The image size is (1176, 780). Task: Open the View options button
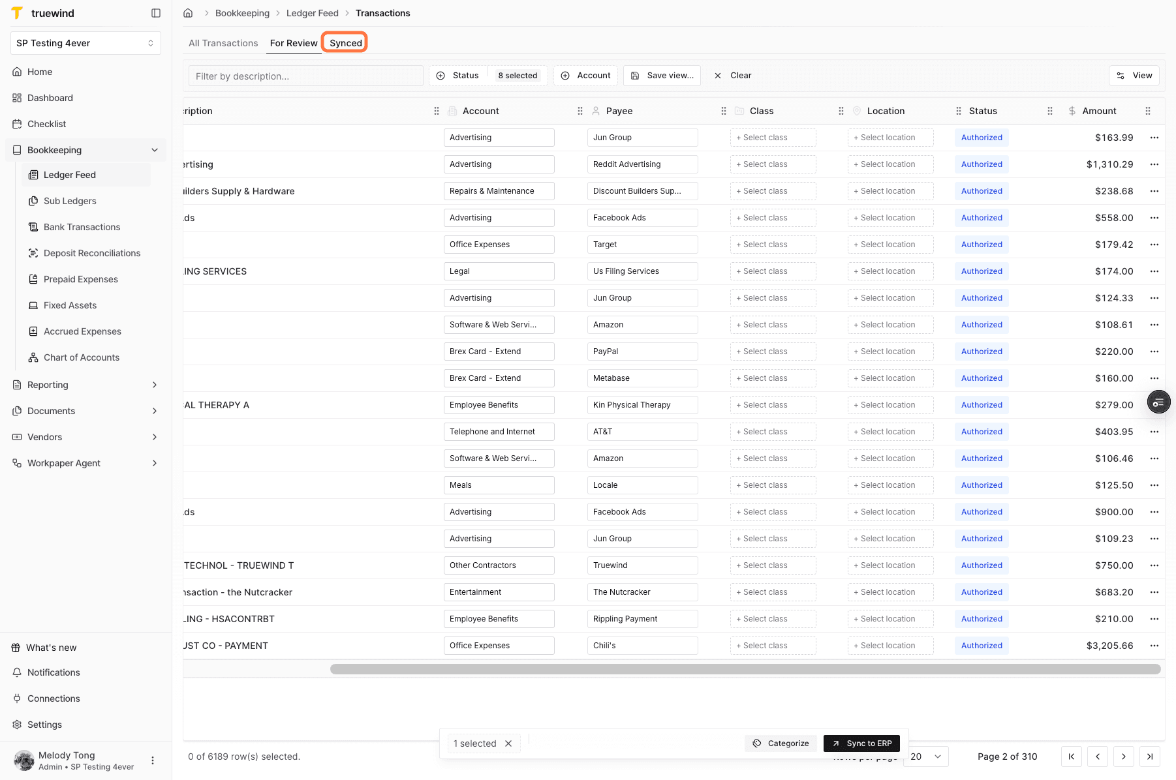tap(1134, 76)
